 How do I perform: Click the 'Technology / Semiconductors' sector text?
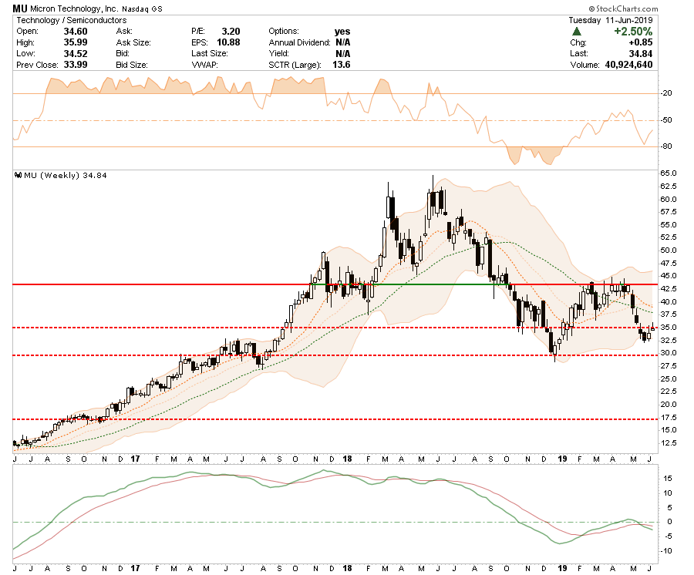(x=71, y=20)
